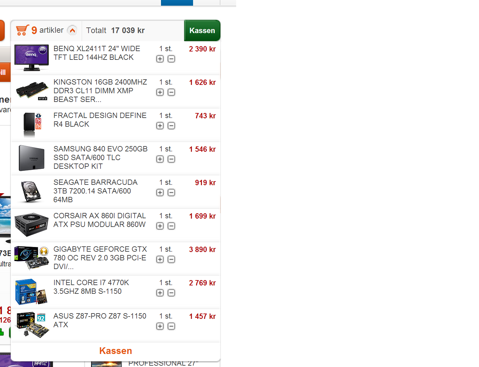
Task: Open the ASUS motherboard product thumbnail
Action: point(33,325)
